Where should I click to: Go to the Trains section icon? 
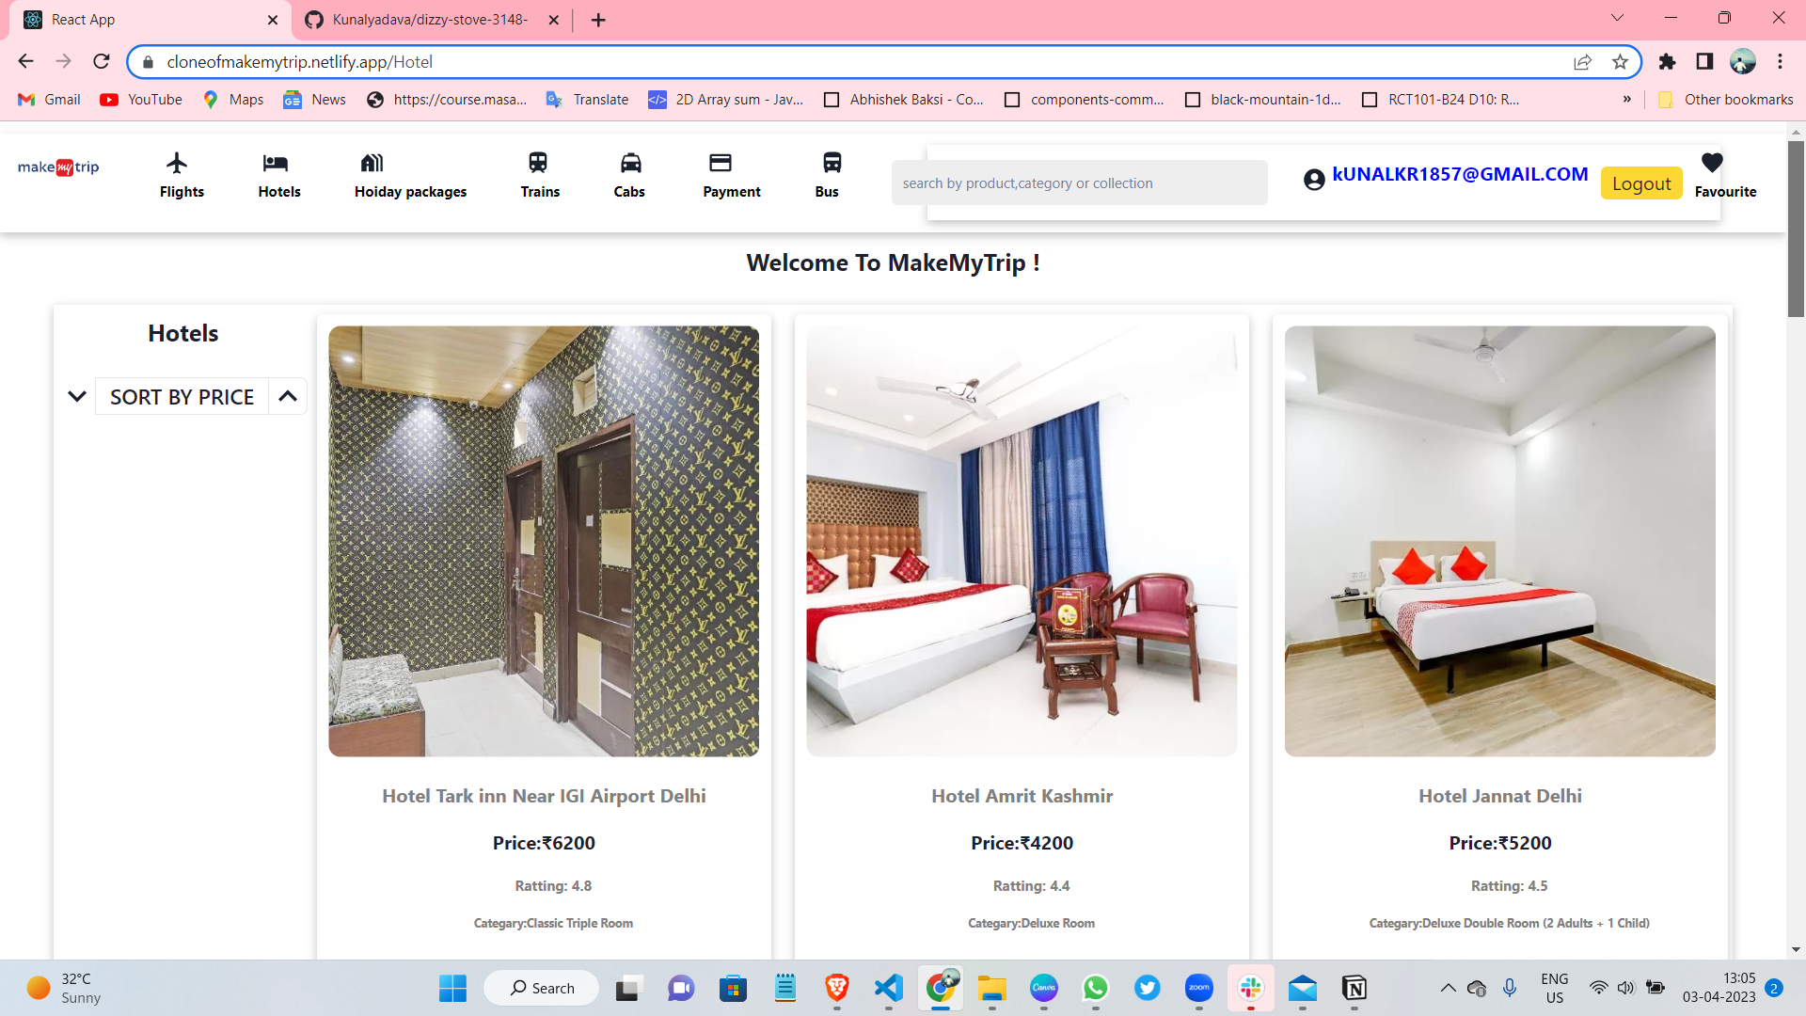click(x=538, y=163)
